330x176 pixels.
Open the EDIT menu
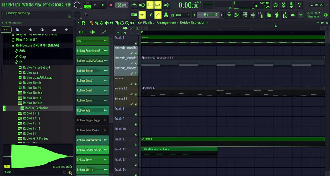pyautogui.click(x=11, y=5)
